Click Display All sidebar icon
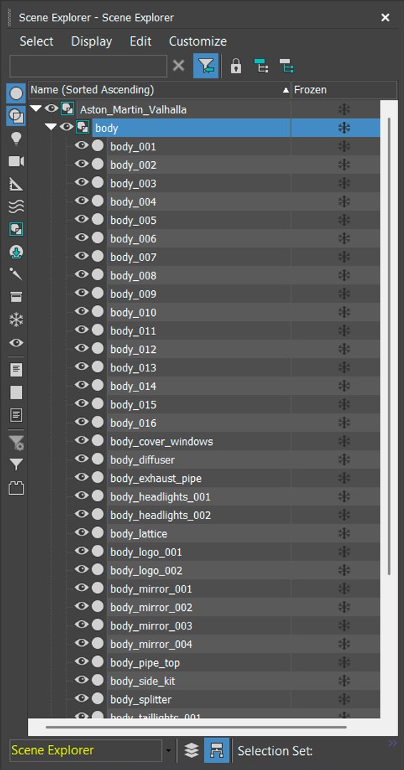404x770 pixels. pos(16,370)
